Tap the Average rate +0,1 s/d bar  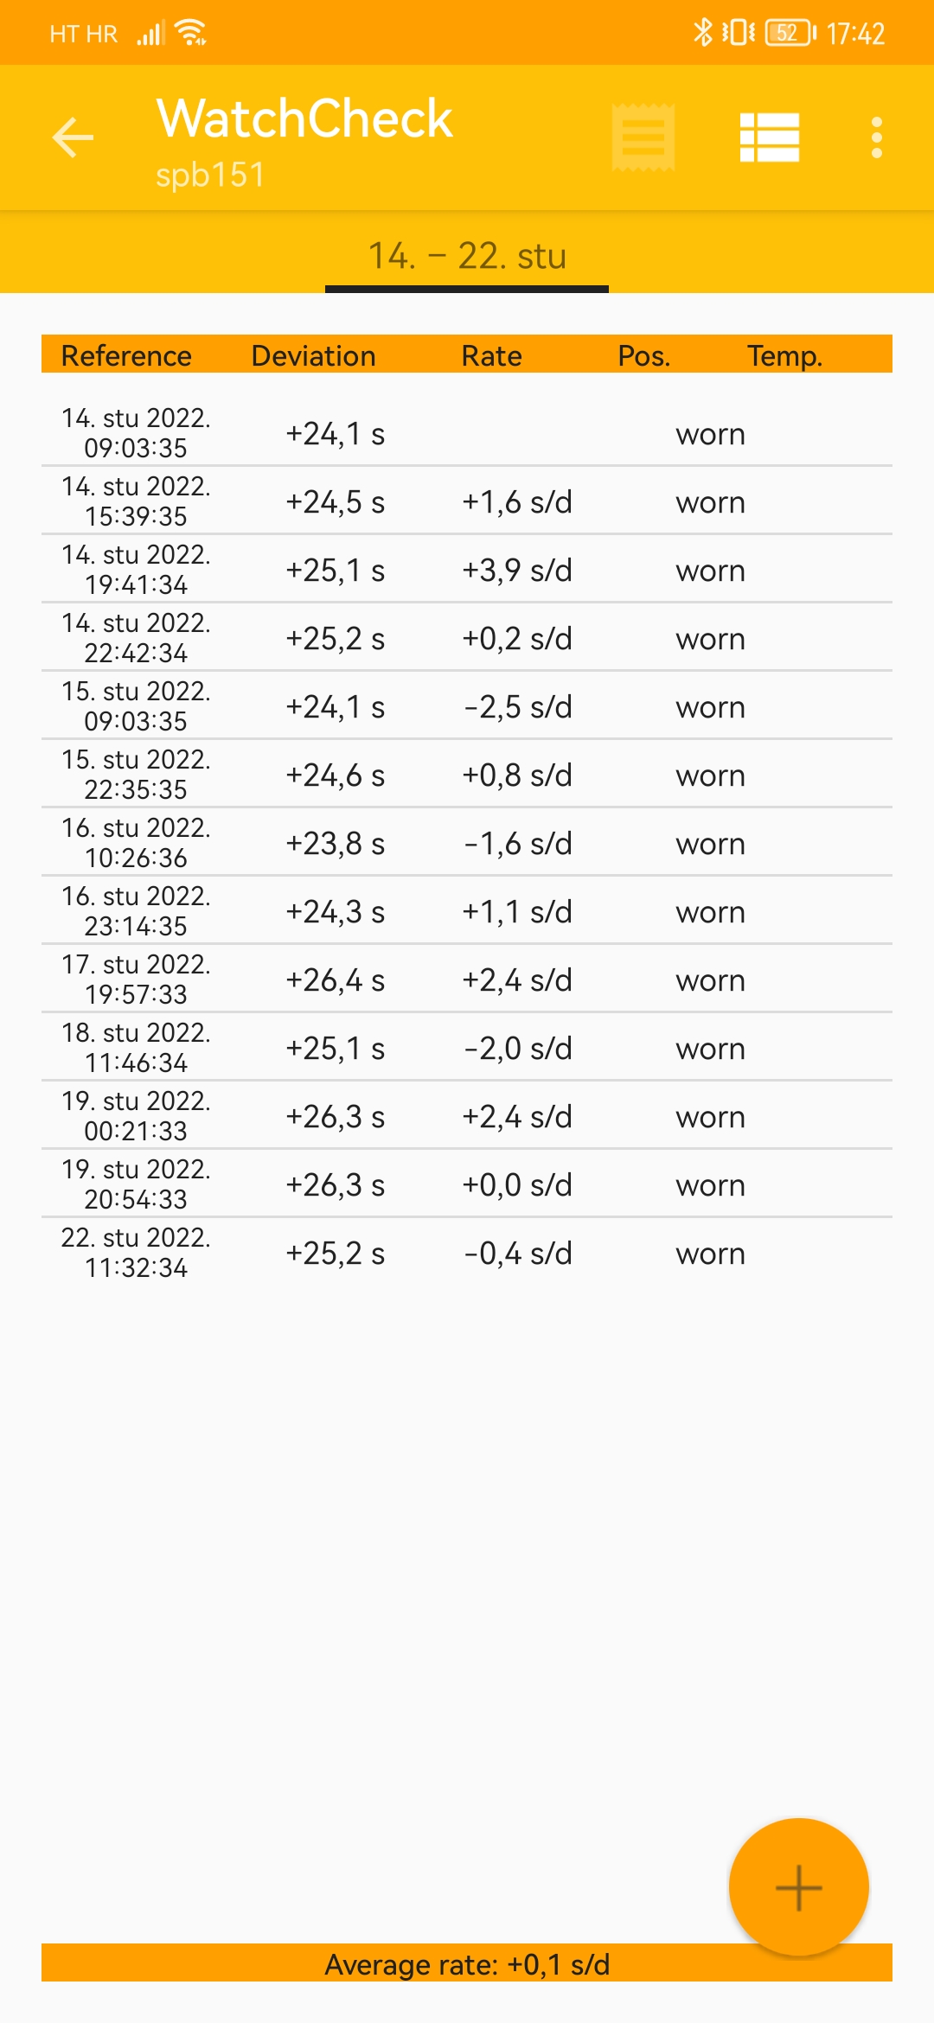click(x=467, y=1963)
